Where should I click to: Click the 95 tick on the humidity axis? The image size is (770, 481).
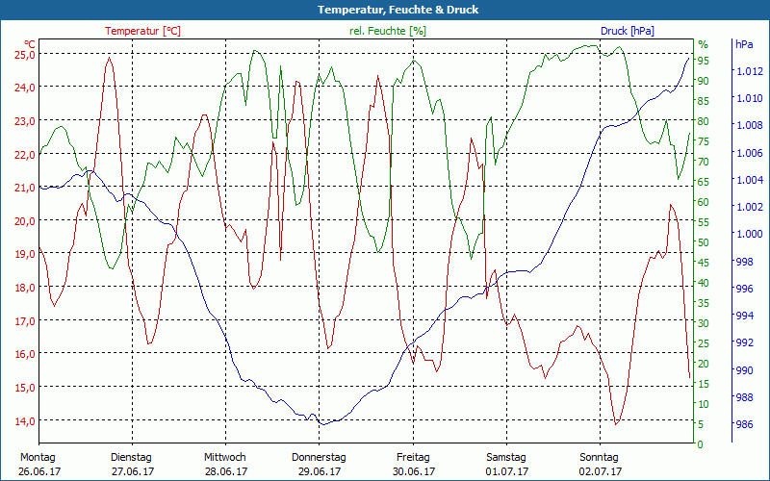(x=704, y=61)
